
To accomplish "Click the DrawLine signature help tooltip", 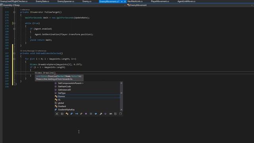I will click(x=59, y=78).
